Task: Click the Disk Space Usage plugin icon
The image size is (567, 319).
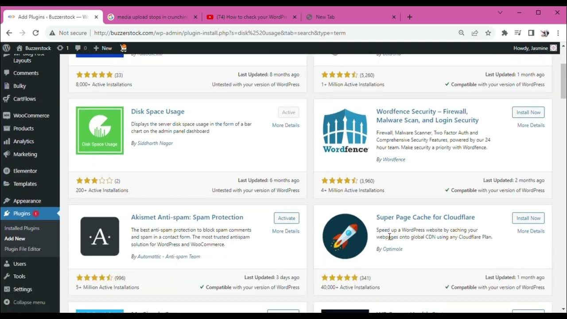Action: pos(100,130)
